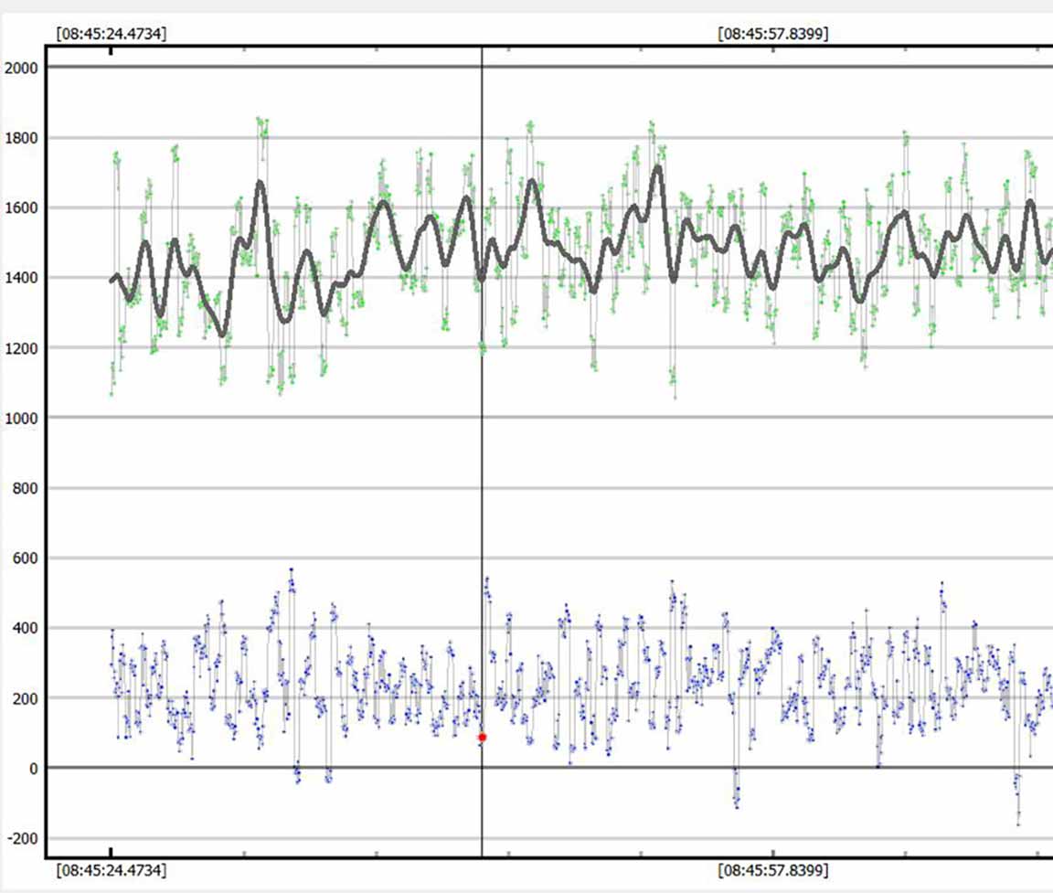
Task: Click the red data point marker on cursor line
Action: 483,738
